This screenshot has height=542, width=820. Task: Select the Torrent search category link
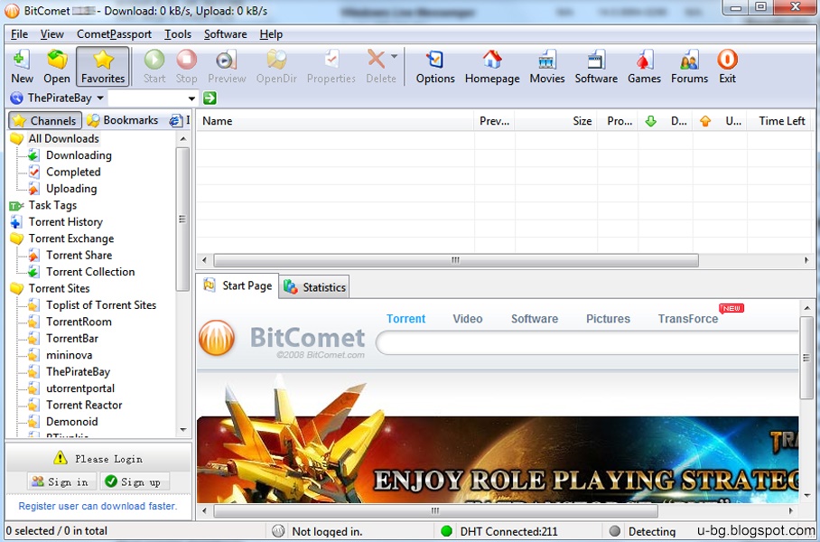click(x=405, y=319)
